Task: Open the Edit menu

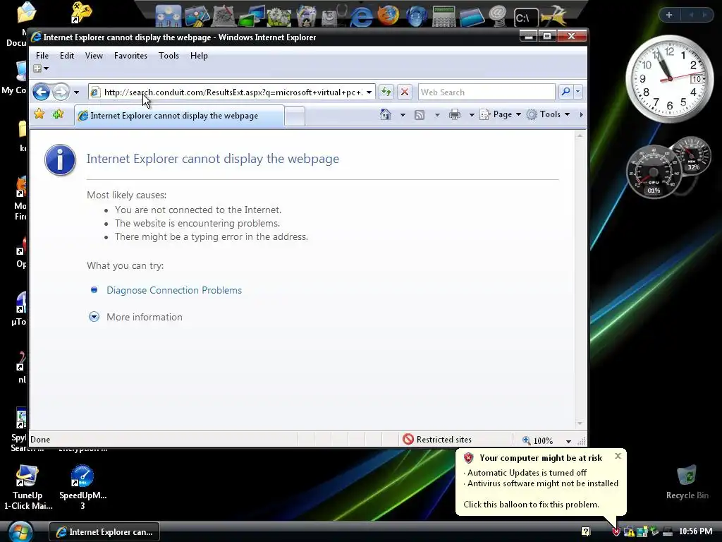Action: click(67, 56)
